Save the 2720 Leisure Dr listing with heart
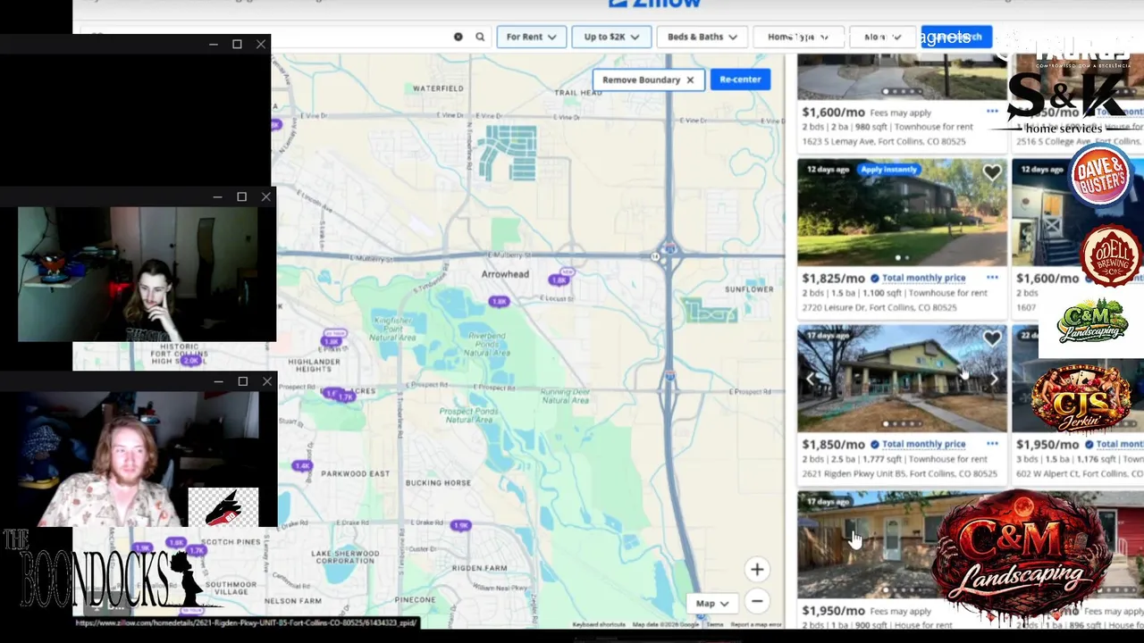 (x=992, y=174)
